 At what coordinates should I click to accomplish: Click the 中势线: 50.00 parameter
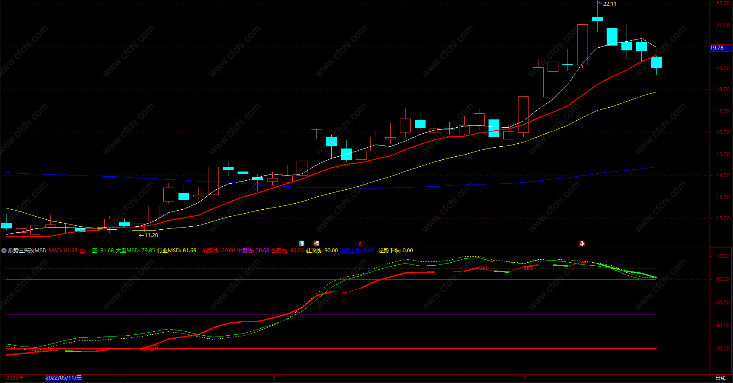coord(253,251)
